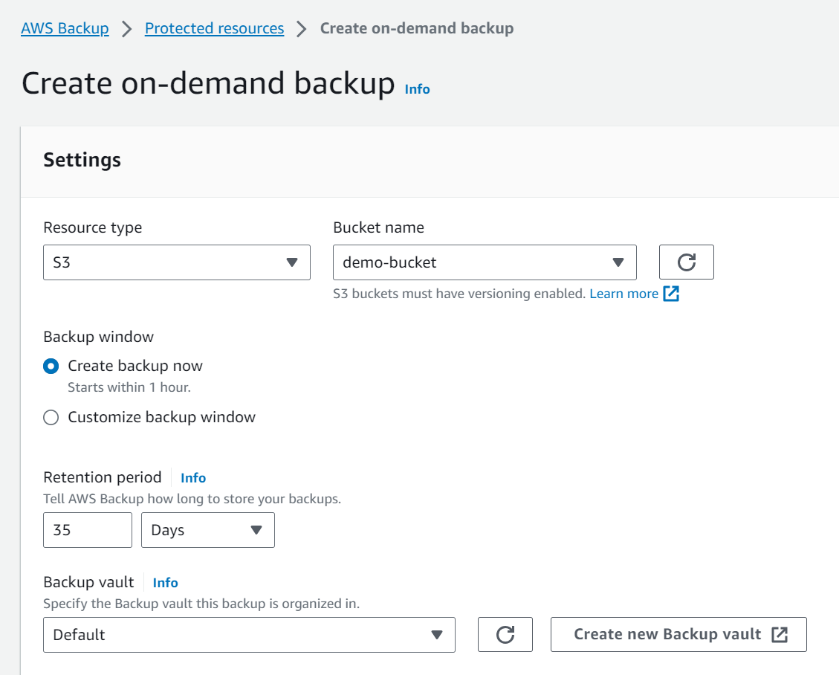
Task: Click 'Starts within 1 hour.' hint text
Action: [x=129, y=387]
